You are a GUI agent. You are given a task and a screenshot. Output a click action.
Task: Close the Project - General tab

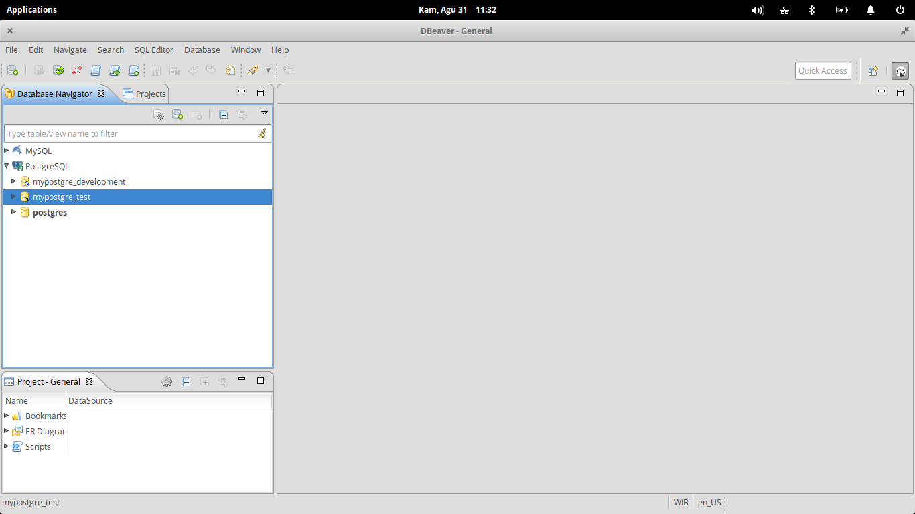pyautogui.click(x=89, y=381)
